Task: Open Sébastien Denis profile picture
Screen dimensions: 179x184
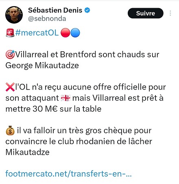Action: (x=14, y=15)
